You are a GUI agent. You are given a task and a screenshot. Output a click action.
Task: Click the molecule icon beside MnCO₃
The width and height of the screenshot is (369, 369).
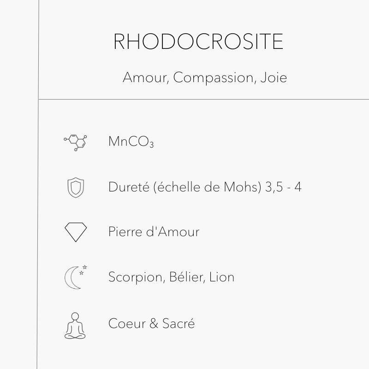point(75,142)
